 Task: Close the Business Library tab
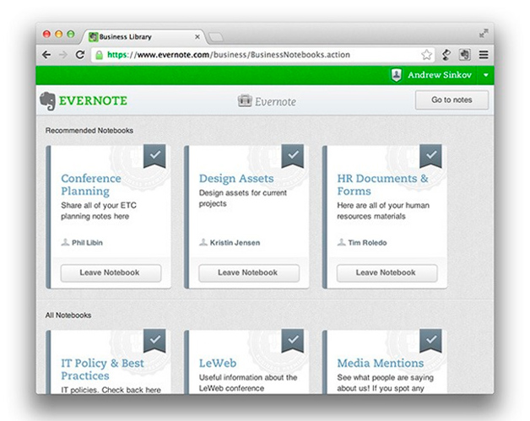click(197, 37)
